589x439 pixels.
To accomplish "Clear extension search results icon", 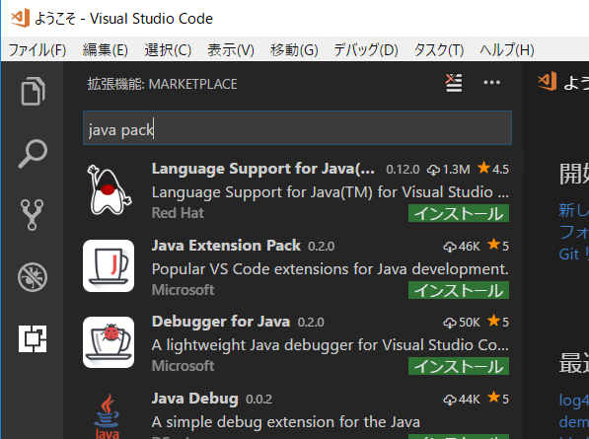I will tap(454, 83).
